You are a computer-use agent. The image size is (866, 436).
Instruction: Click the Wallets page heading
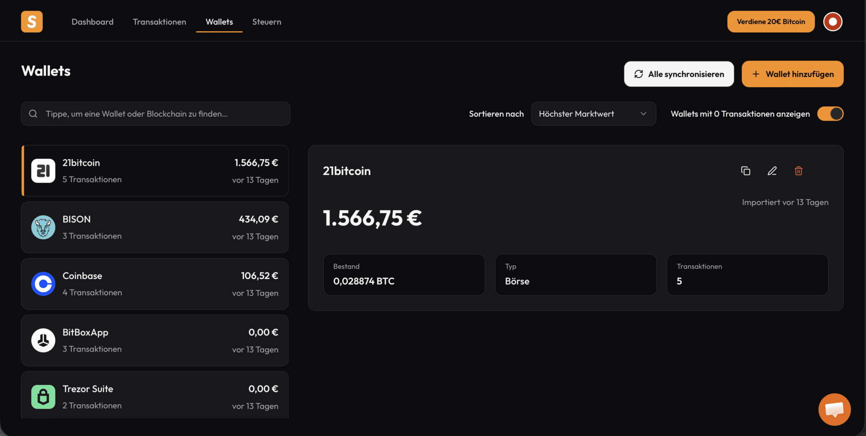pos(46,71)
